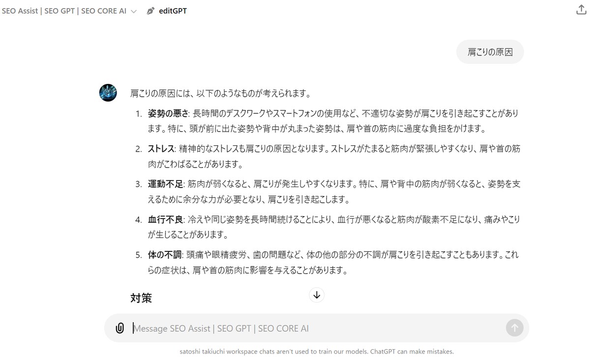Select the bold term 体の不調
590x357 pixels.
coord(165,255)
